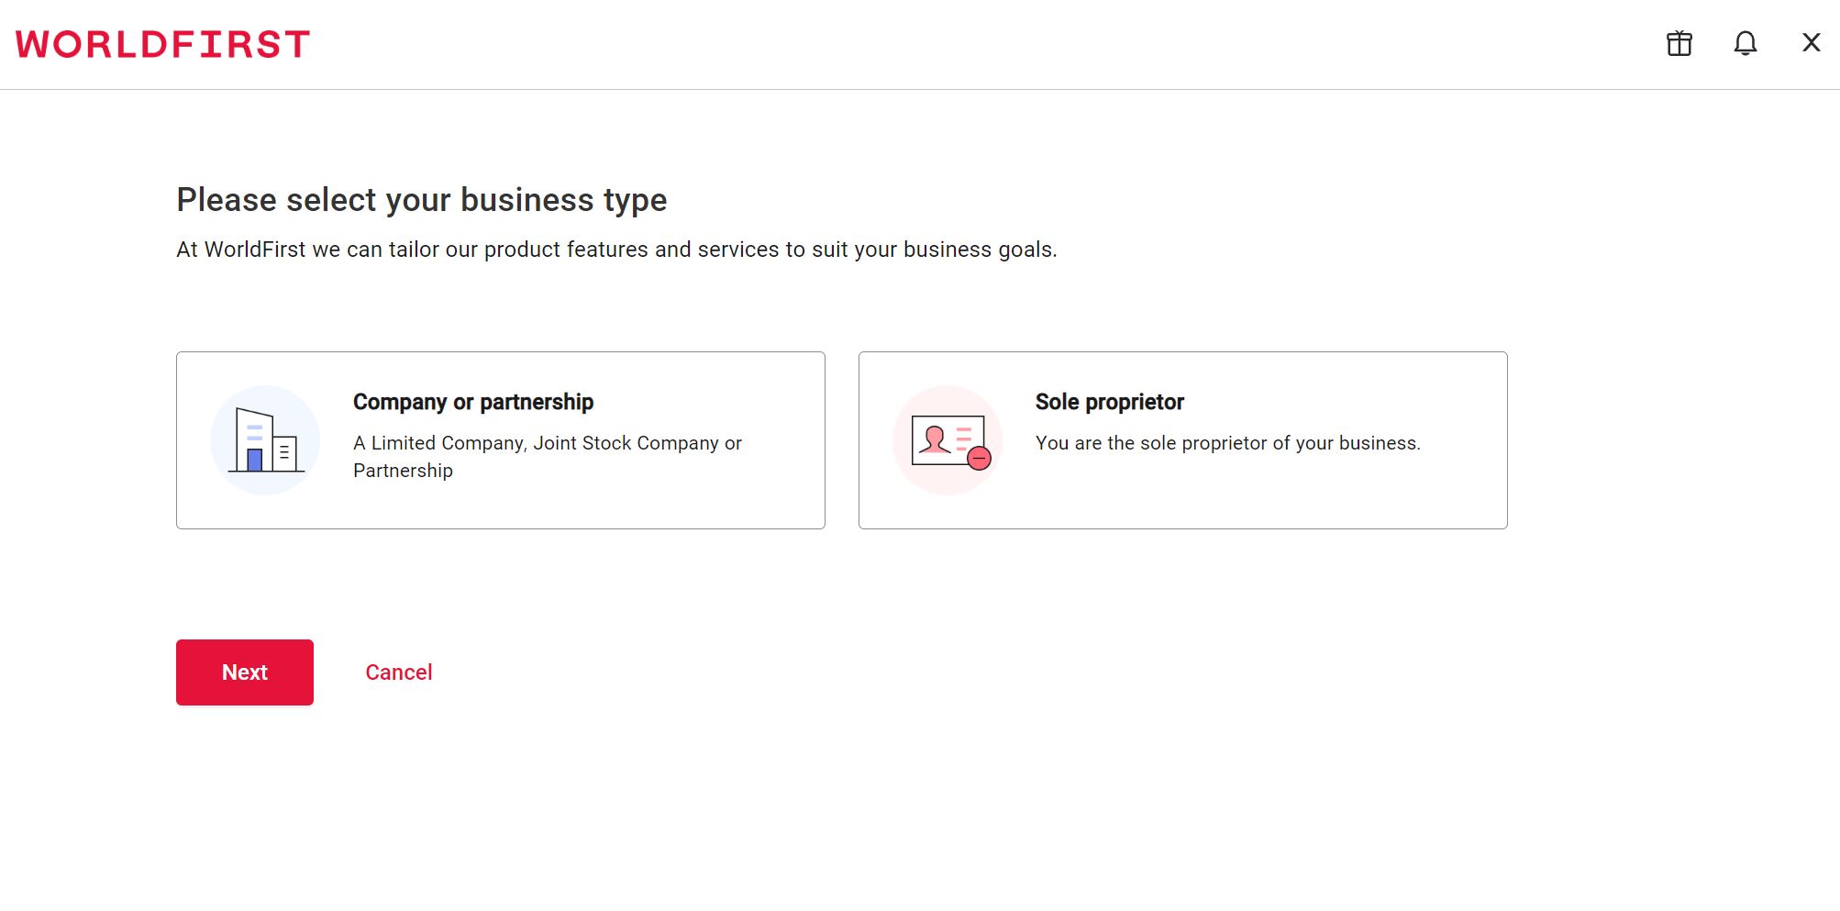Choose the Sole proprietor option

pos(1182,440)
